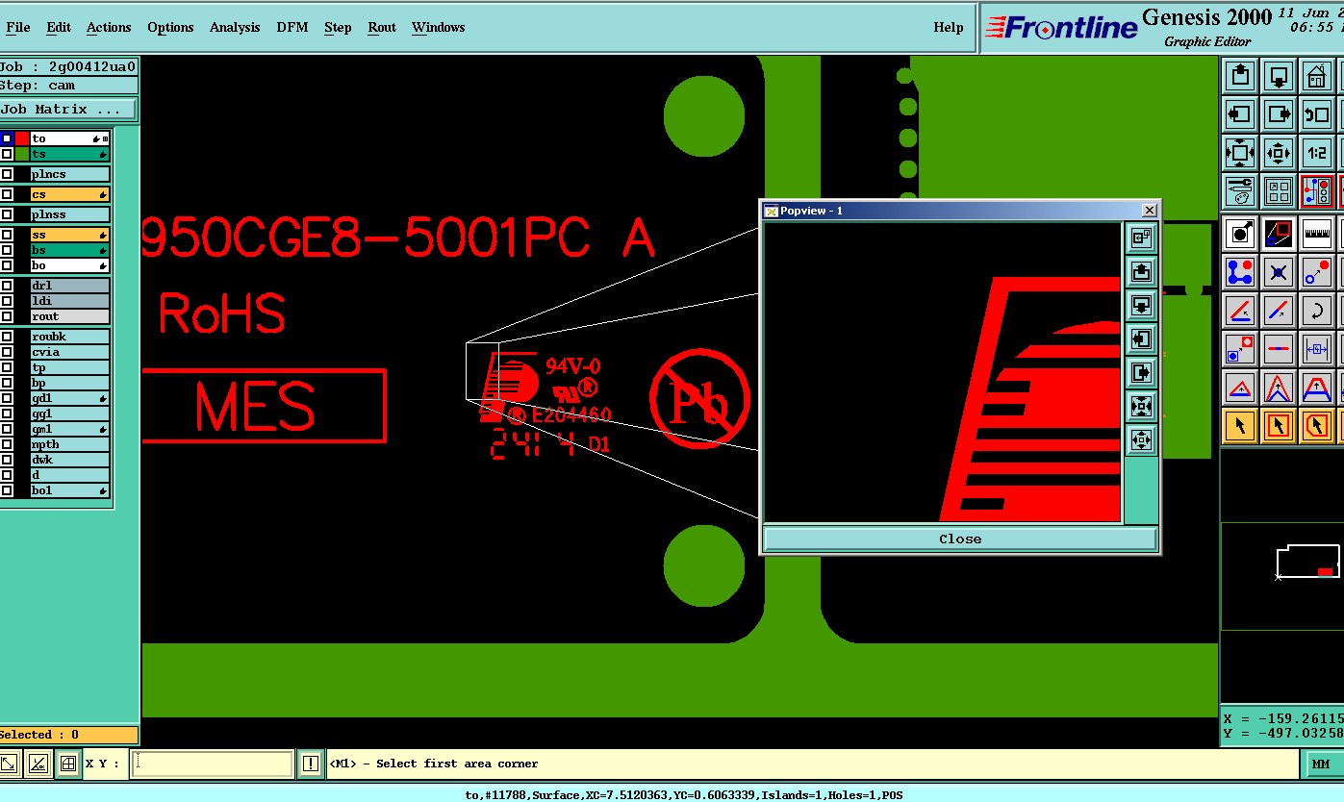Click the zoom out arrows icon in main toolbar
1344x802 pixels.
click(1278, 152)
